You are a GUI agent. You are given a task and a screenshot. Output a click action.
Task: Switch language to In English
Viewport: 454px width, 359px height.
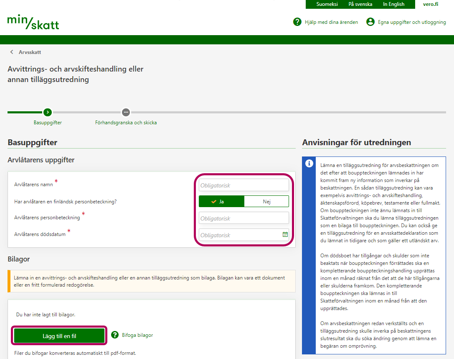tap(393, 4)
